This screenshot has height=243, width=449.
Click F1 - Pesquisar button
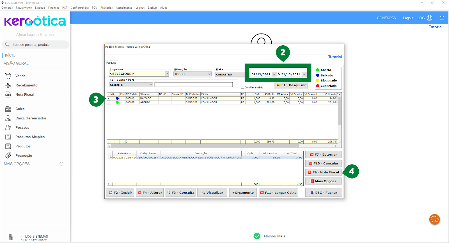[291, 85]
